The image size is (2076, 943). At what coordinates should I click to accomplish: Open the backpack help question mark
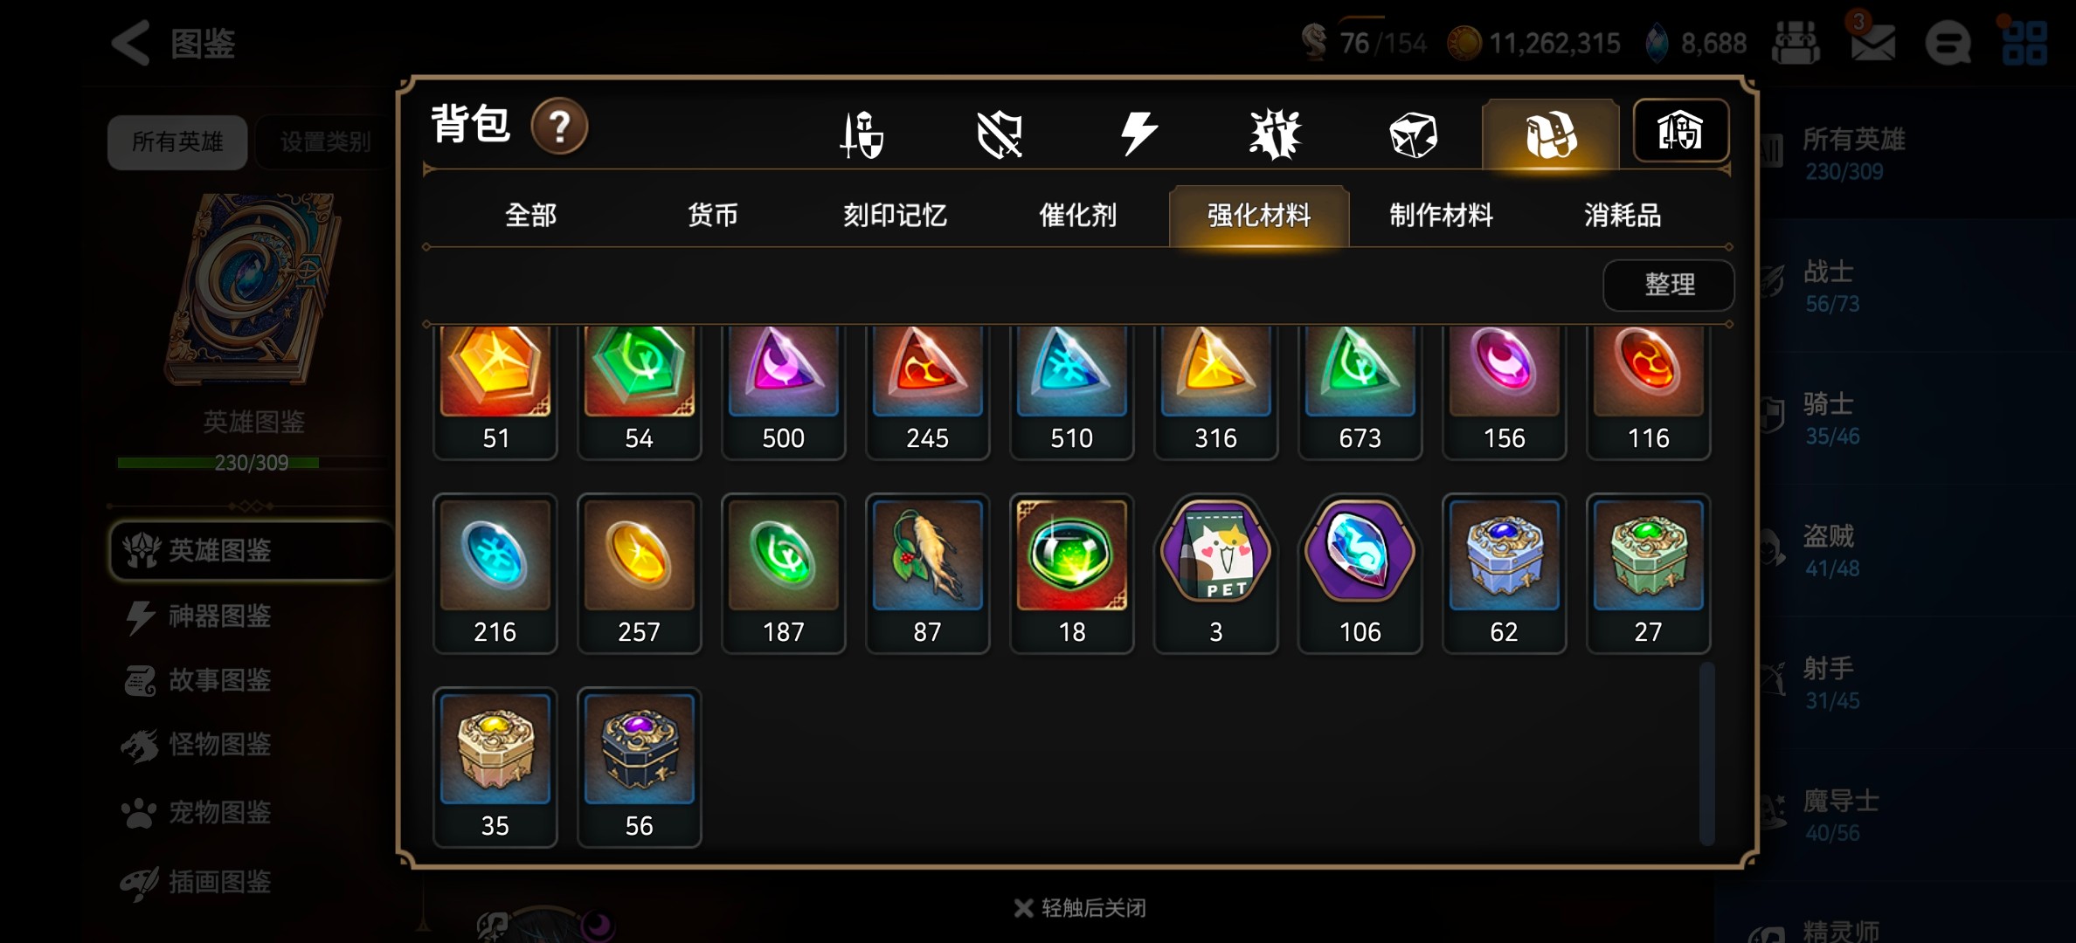pyautogui.click(x=559, y=127)
